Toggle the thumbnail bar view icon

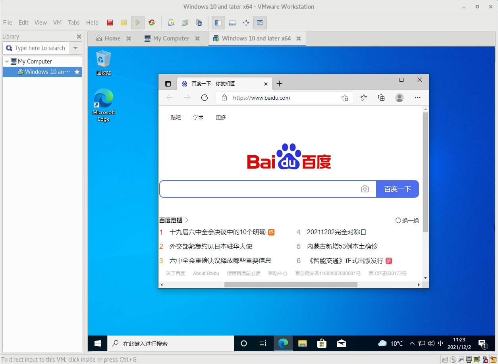(x=232, y=23)
